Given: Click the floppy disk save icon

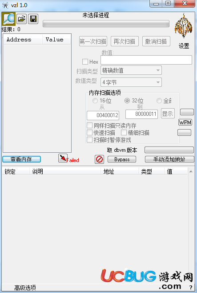Looking at the screenshot, I should [x=33, y=19].
